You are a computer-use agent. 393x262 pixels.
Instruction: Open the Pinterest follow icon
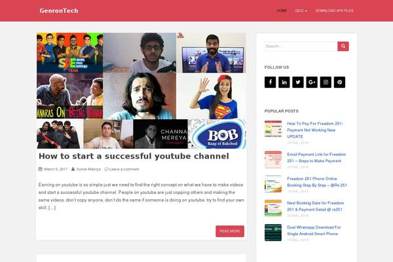coord(339,83)
